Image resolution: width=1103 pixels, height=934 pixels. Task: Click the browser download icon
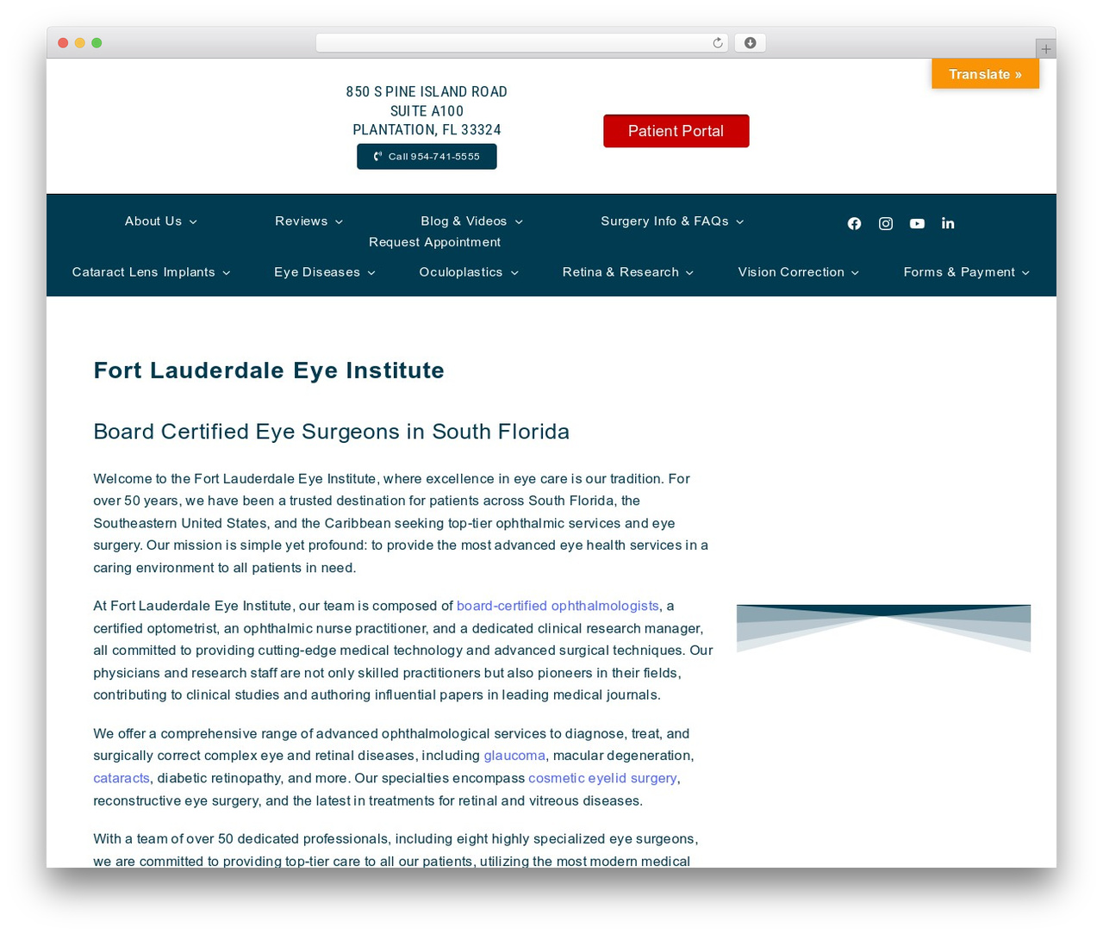750,43
